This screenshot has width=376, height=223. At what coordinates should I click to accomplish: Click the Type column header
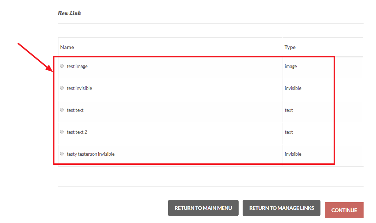[290, 47]
